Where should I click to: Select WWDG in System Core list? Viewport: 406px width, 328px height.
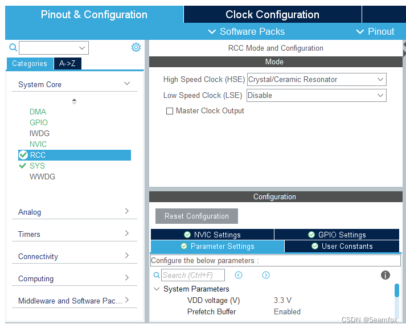tap(42, 177)
